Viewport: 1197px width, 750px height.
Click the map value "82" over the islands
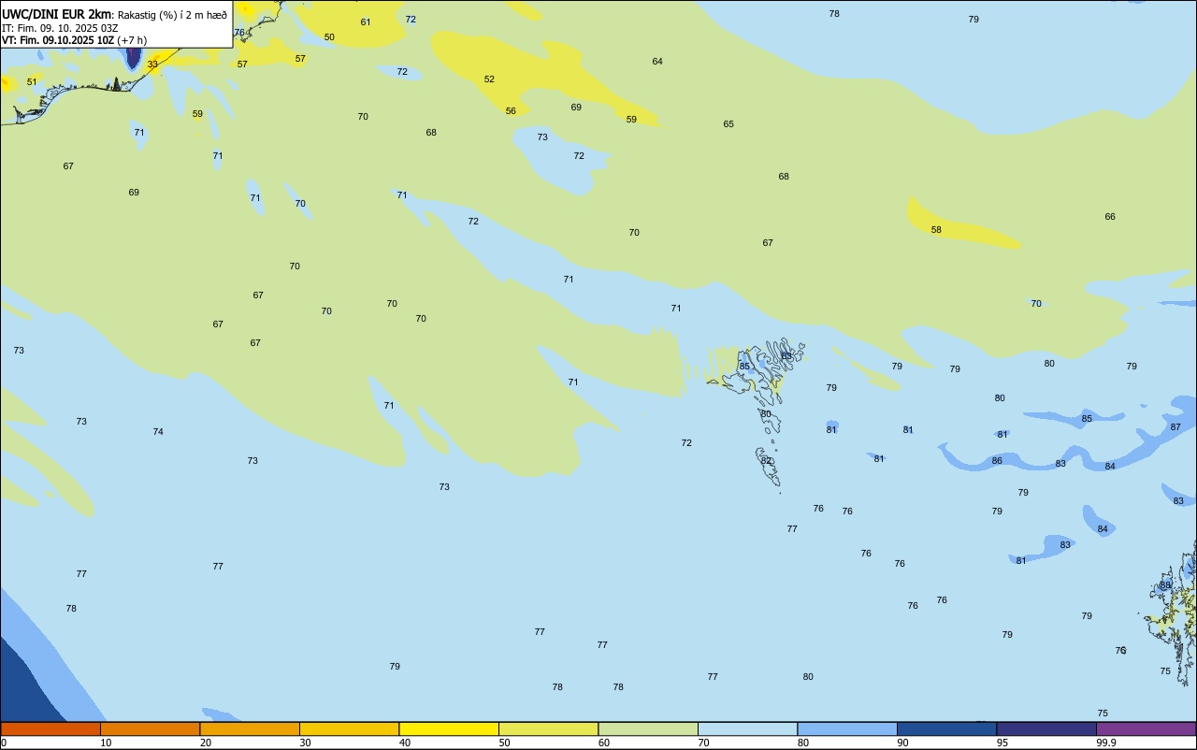pyautogui.click(x=767, y=461)
